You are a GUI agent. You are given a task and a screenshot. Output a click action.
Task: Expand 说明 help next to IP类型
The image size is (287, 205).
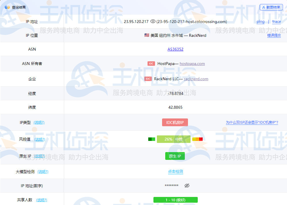[x=39, y=122]
